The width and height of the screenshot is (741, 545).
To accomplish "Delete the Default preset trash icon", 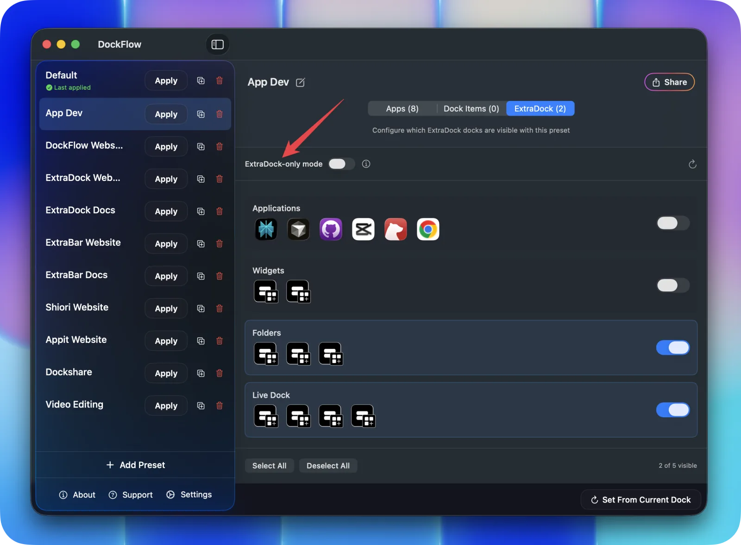I will (x=220, y=81).
